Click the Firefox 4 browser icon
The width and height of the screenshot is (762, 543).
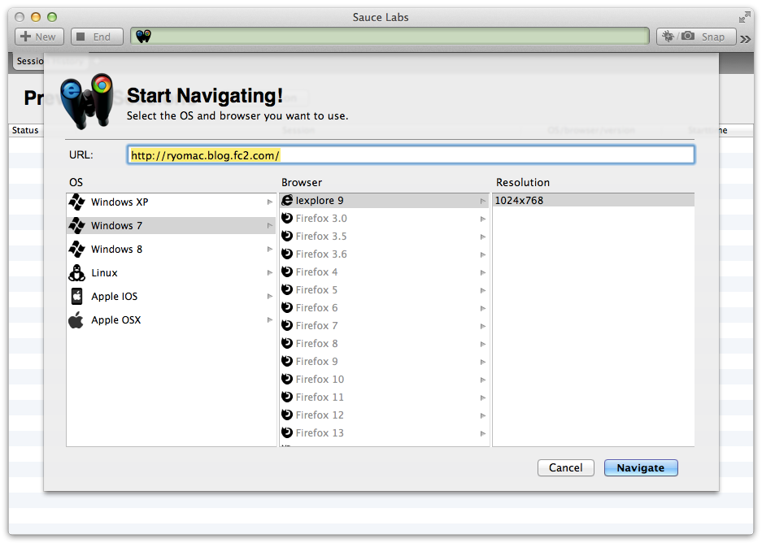point(287,271)
